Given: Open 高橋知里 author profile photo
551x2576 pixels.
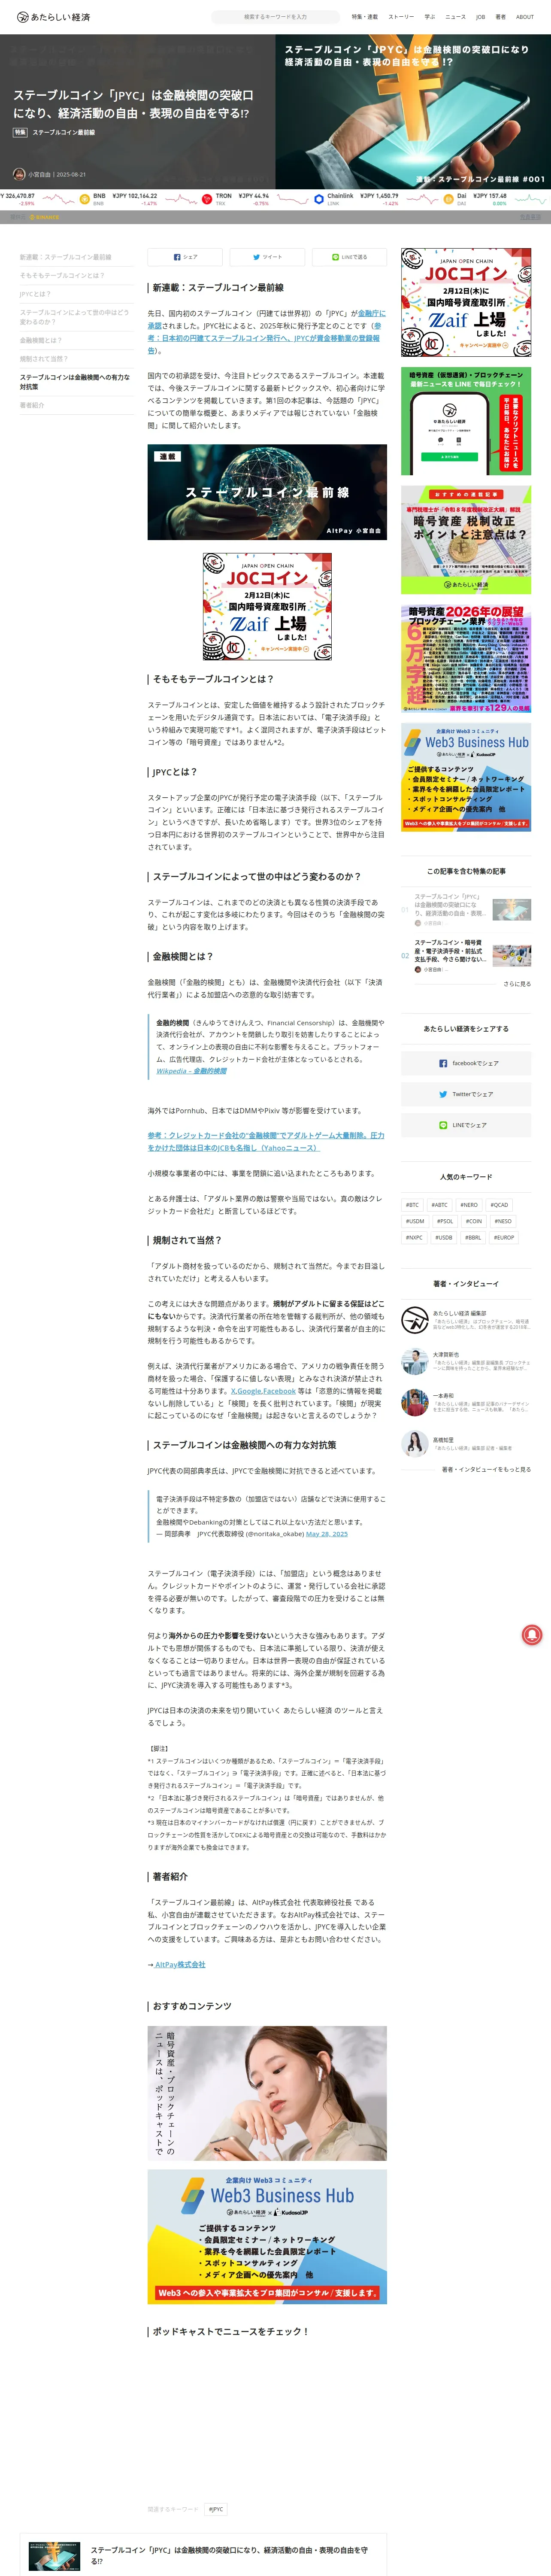Looking at the screenshot, I should 415,1444.
